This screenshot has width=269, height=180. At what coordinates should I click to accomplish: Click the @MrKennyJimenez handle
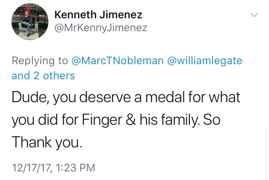[100, 28]
